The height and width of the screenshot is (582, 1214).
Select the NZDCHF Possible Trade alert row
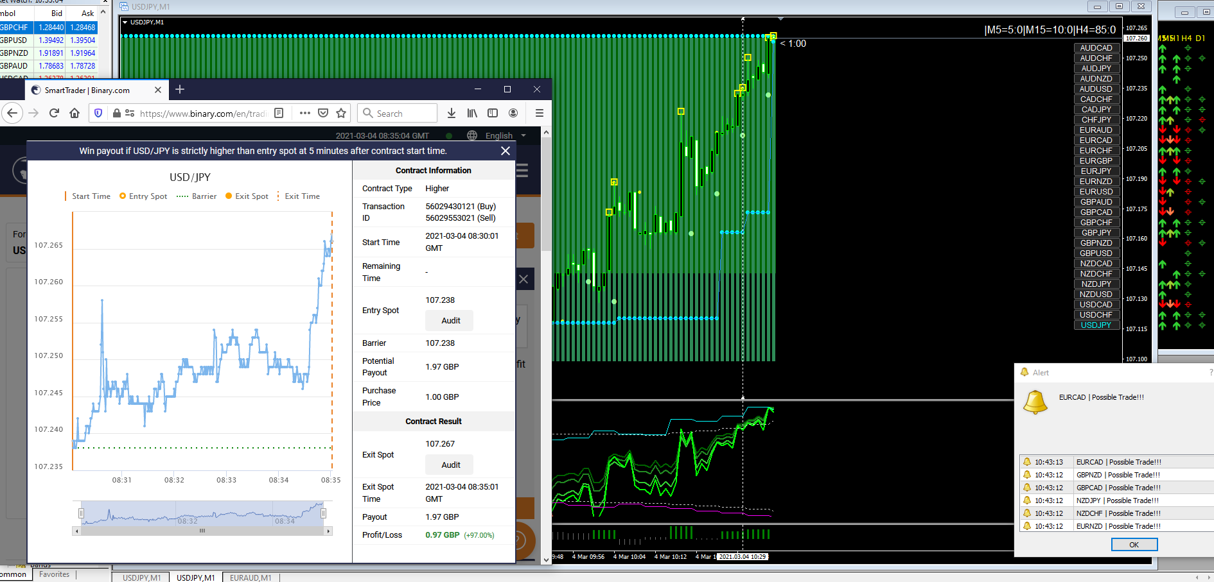point(1116,513)
